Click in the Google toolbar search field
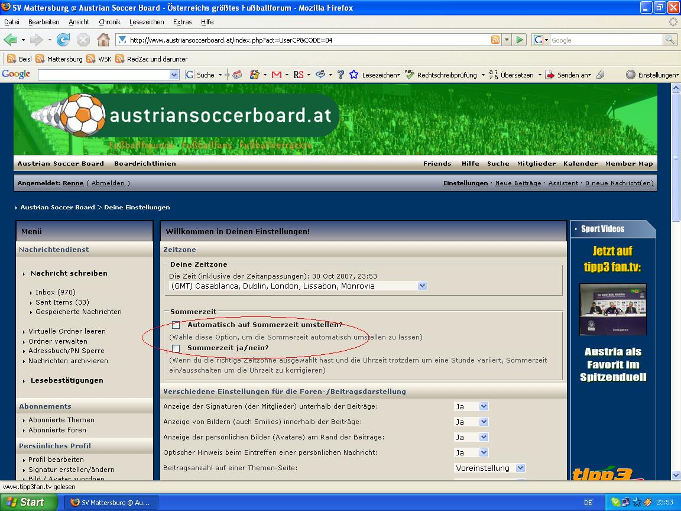This screenshot has width=681, height=511. tap(104, 75)
